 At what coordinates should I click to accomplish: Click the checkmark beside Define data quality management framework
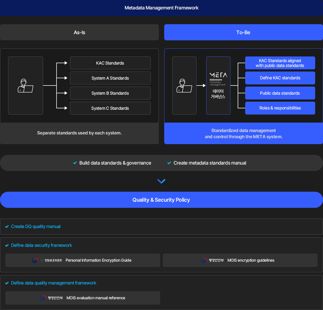click(7, 283)
